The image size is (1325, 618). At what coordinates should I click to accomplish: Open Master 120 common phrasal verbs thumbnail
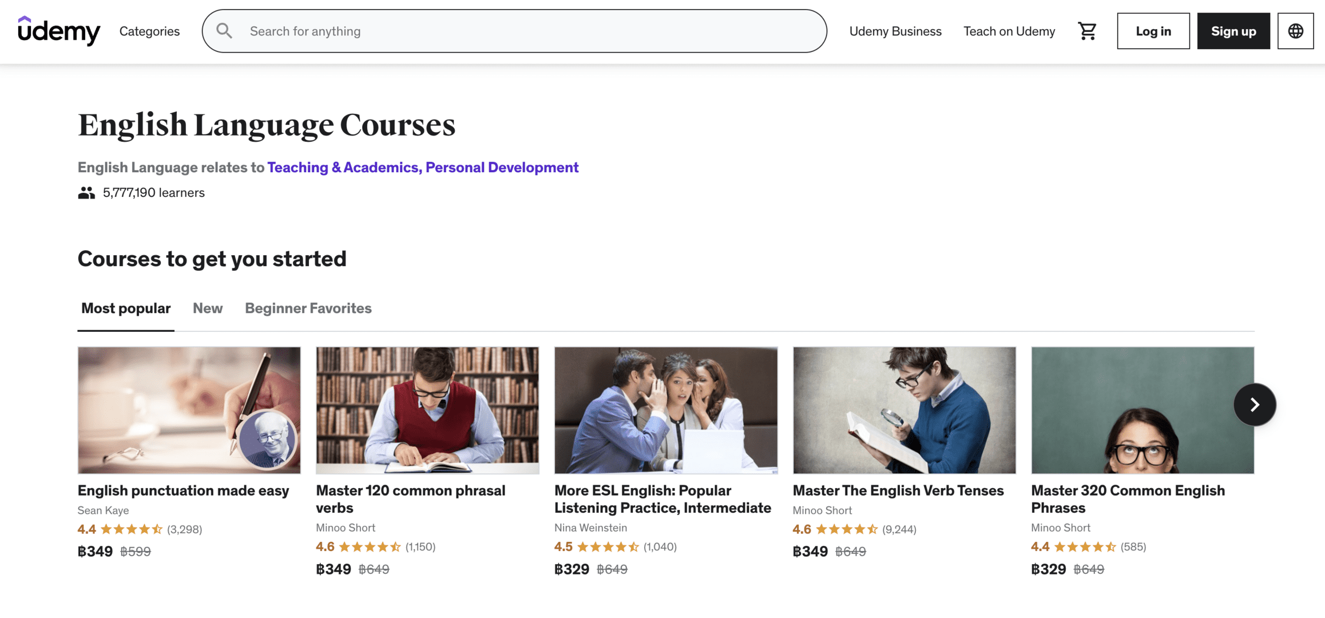coord(427,410)
